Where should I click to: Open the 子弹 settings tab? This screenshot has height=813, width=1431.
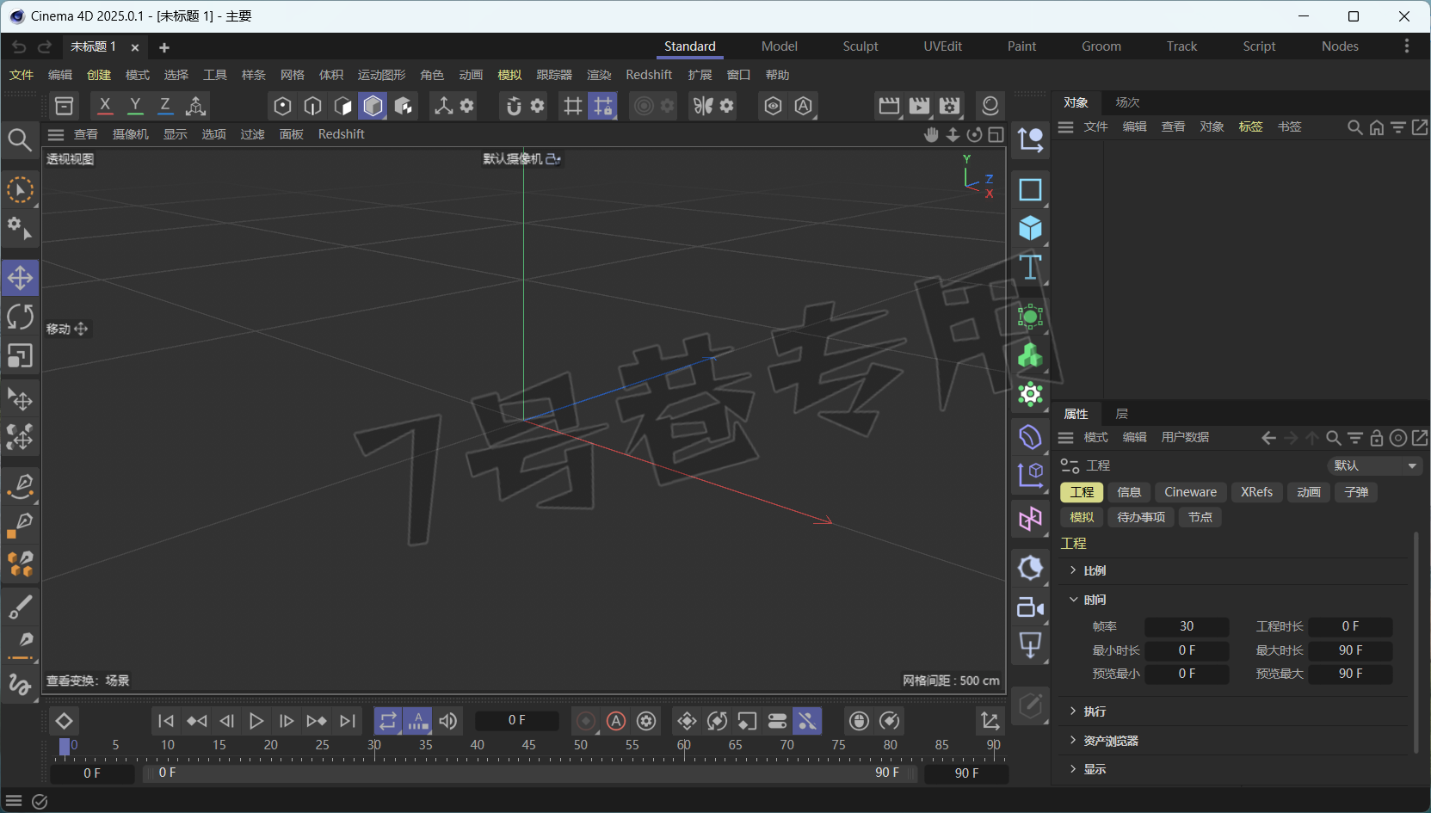[1356, 492]
